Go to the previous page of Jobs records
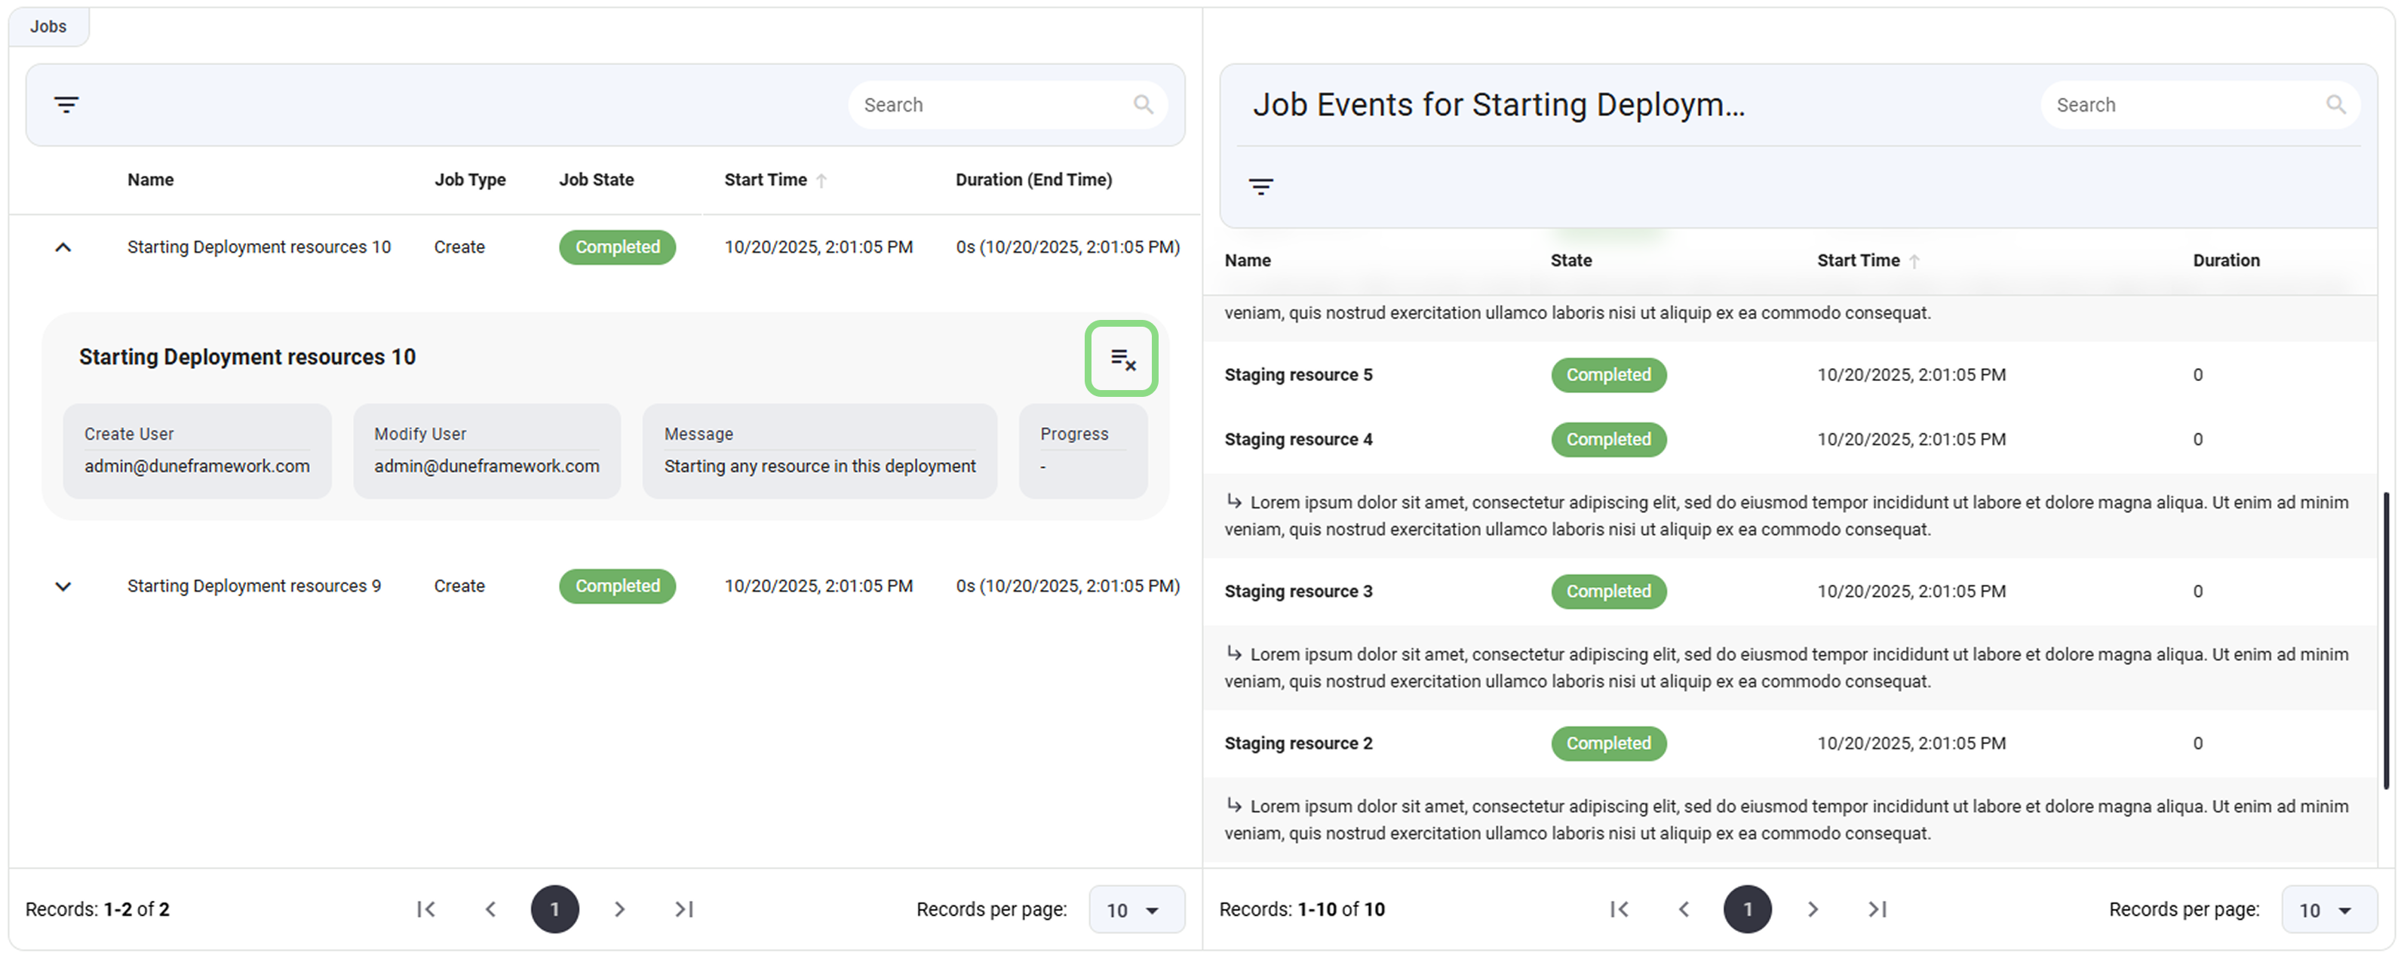Image resolution: width=2404 pixels, height=959 pixels. 490,908
